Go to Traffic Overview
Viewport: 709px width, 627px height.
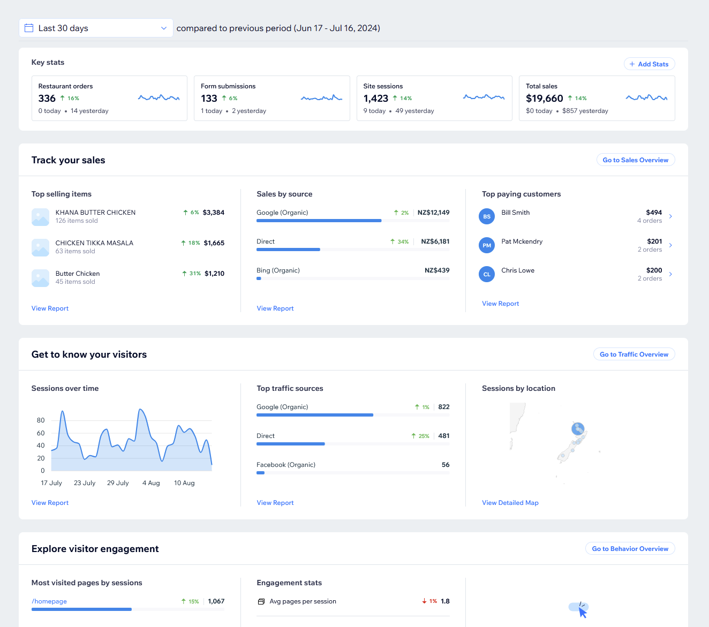point(634,354)
